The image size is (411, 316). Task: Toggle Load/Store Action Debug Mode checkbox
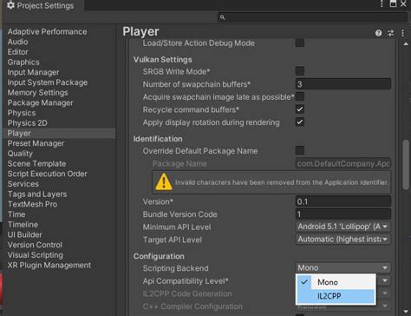pos(300,43)
